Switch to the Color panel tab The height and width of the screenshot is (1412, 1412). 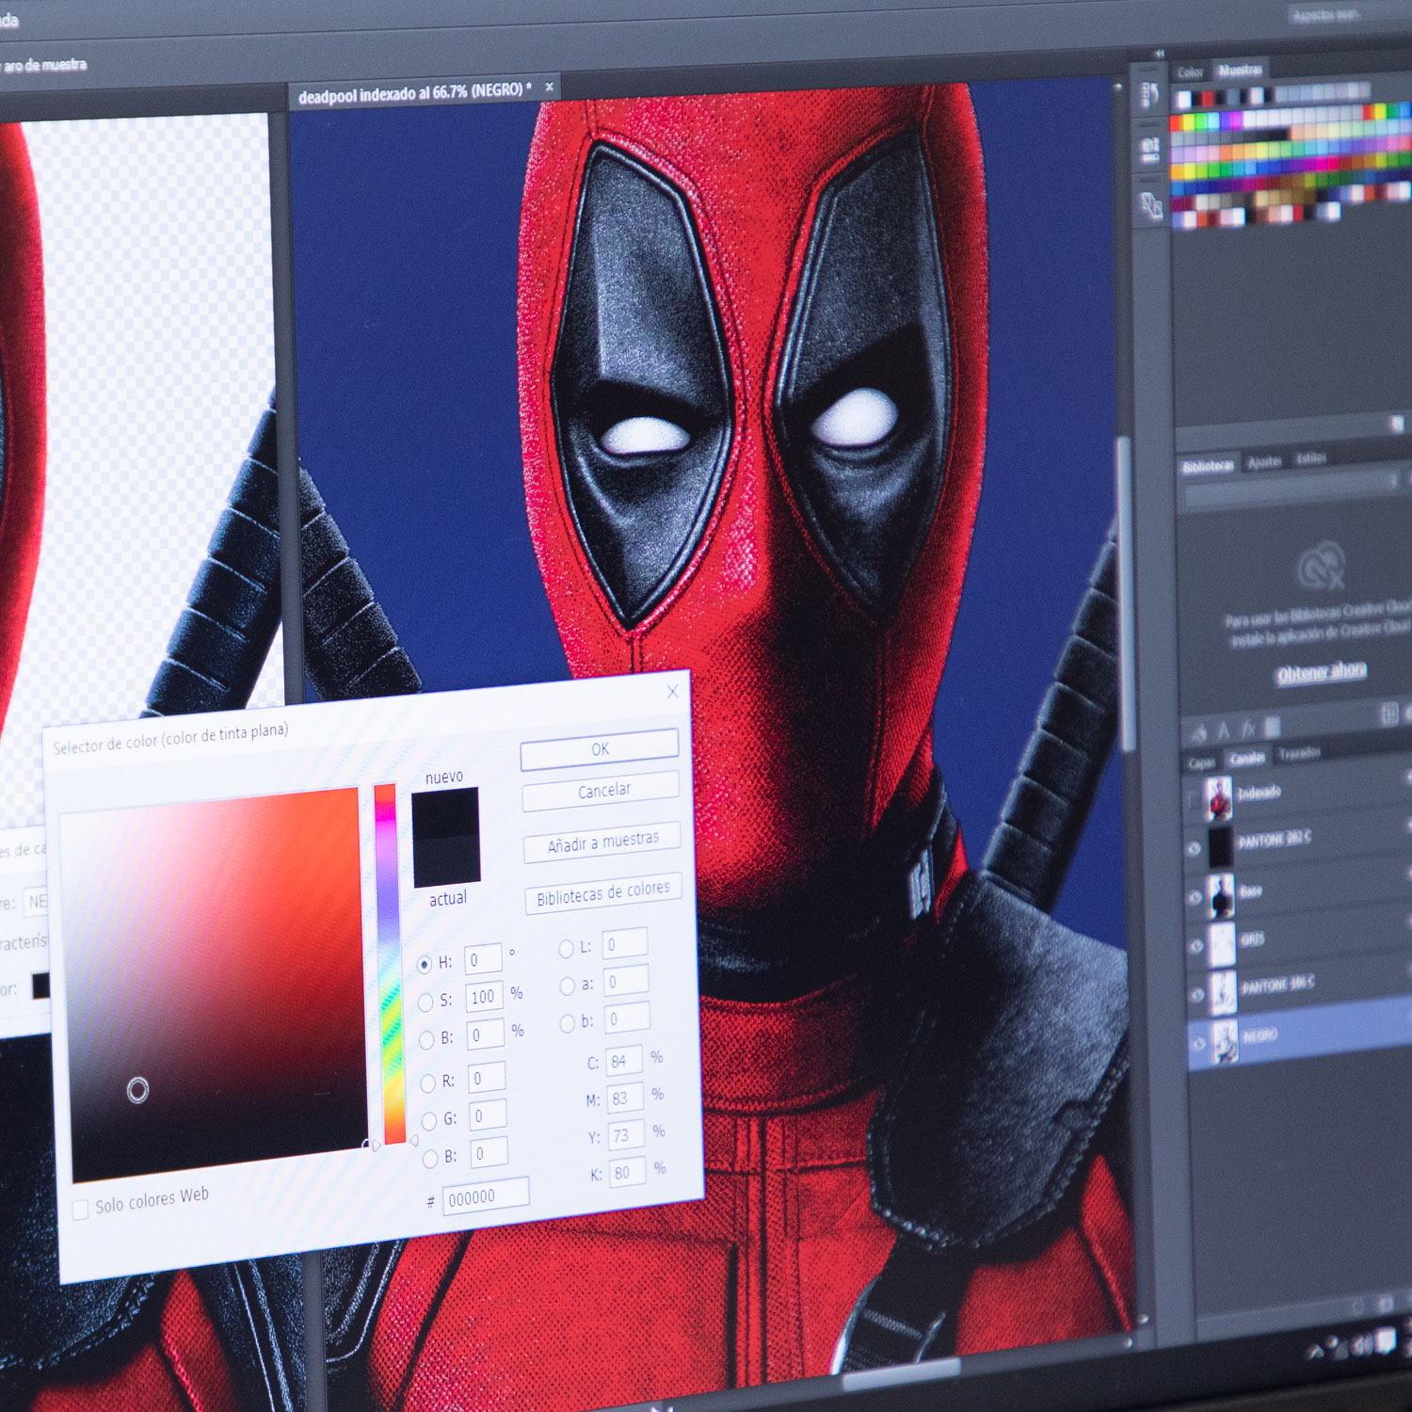click(x=1190, y=72)
